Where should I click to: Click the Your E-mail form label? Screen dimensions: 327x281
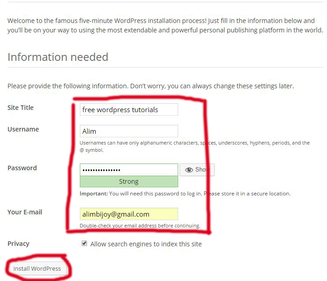click(x=25, y=212)
